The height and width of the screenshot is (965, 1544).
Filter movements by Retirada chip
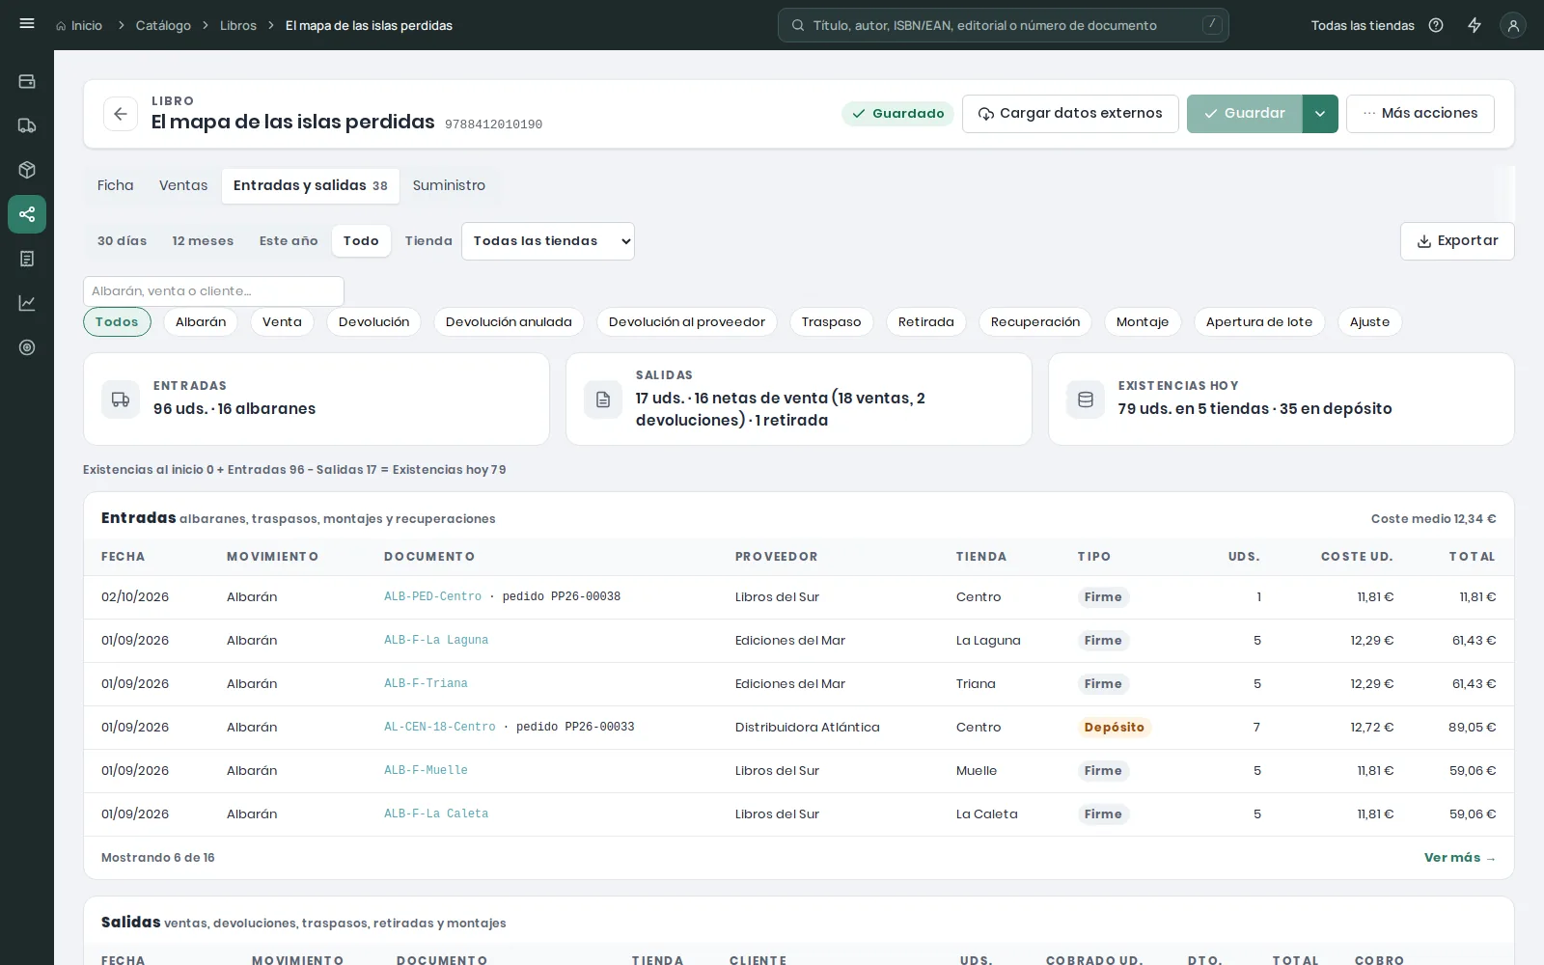(926, 322)
